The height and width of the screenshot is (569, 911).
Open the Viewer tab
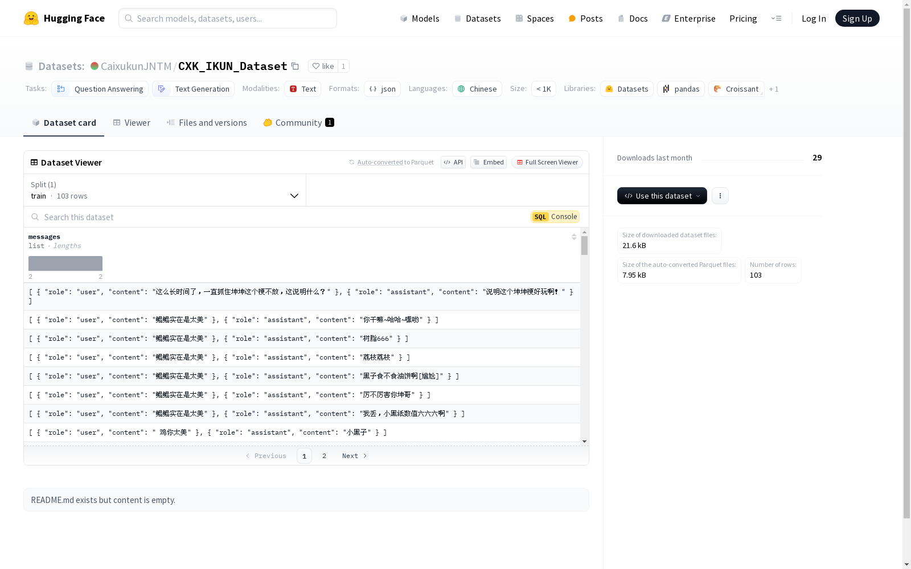[132, 122]
